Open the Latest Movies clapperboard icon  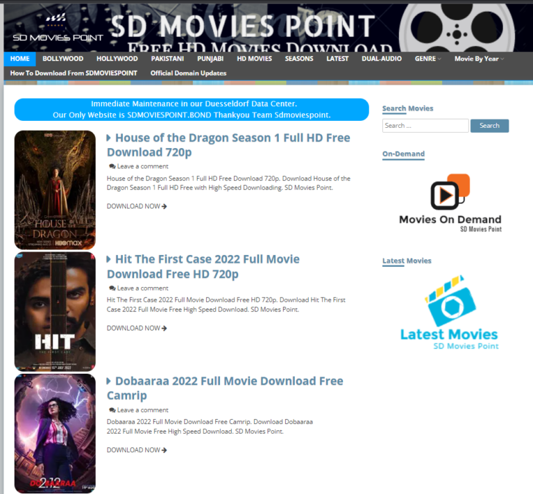pos(450,301)
